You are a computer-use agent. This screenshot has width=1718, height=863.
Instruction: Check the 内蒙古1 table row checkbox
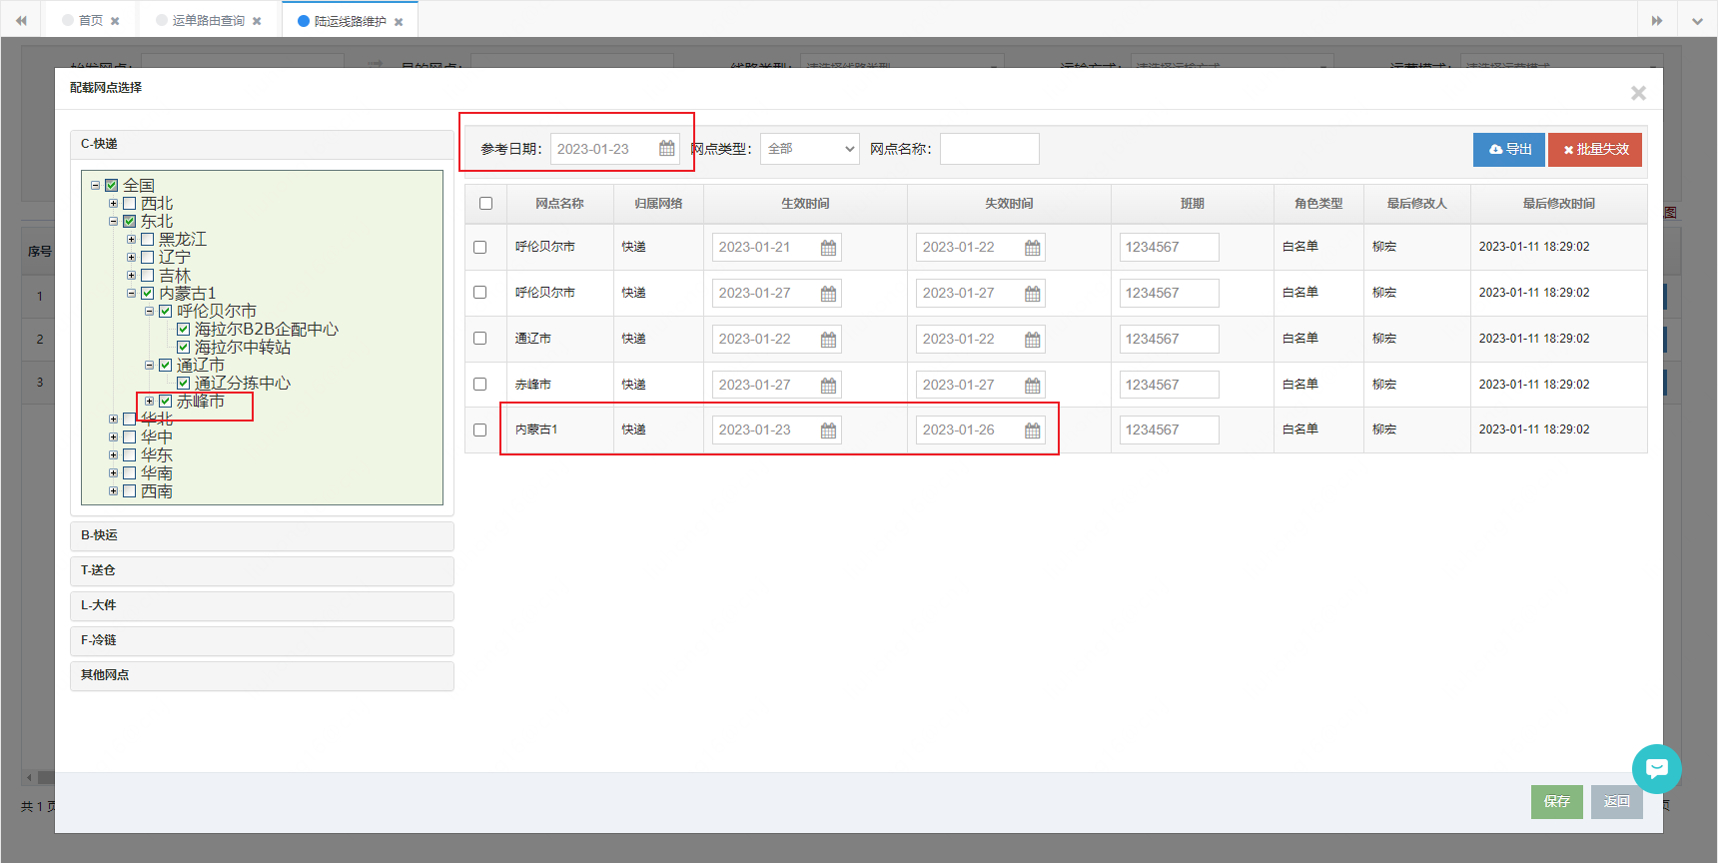479,430
